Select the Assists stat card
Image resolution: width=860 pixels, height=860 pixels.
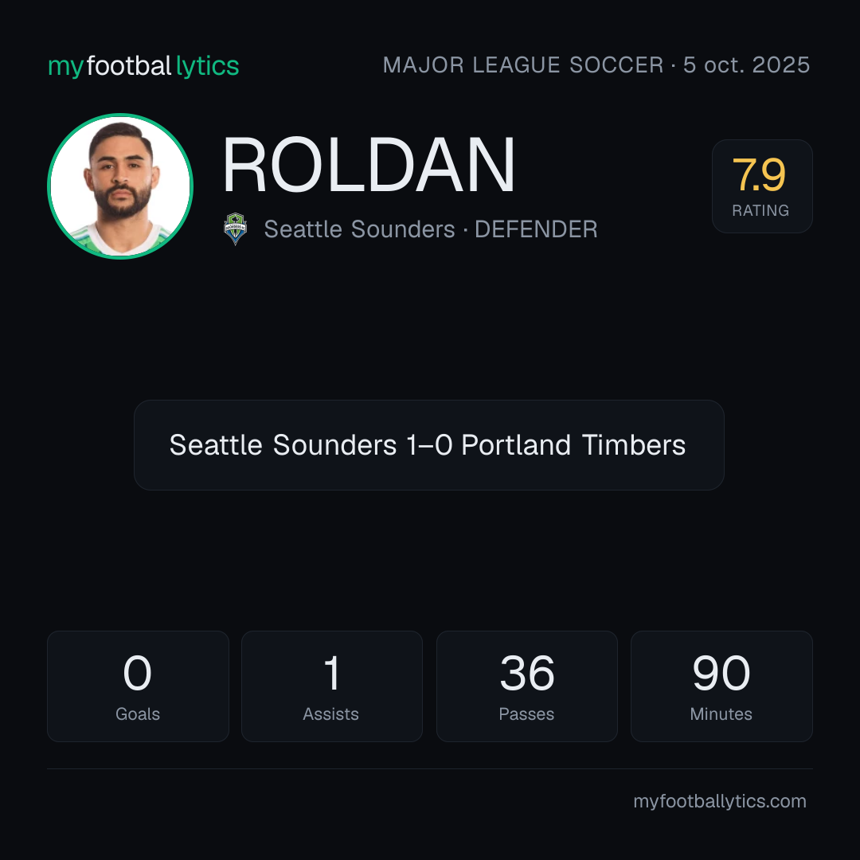coord(332,686)
